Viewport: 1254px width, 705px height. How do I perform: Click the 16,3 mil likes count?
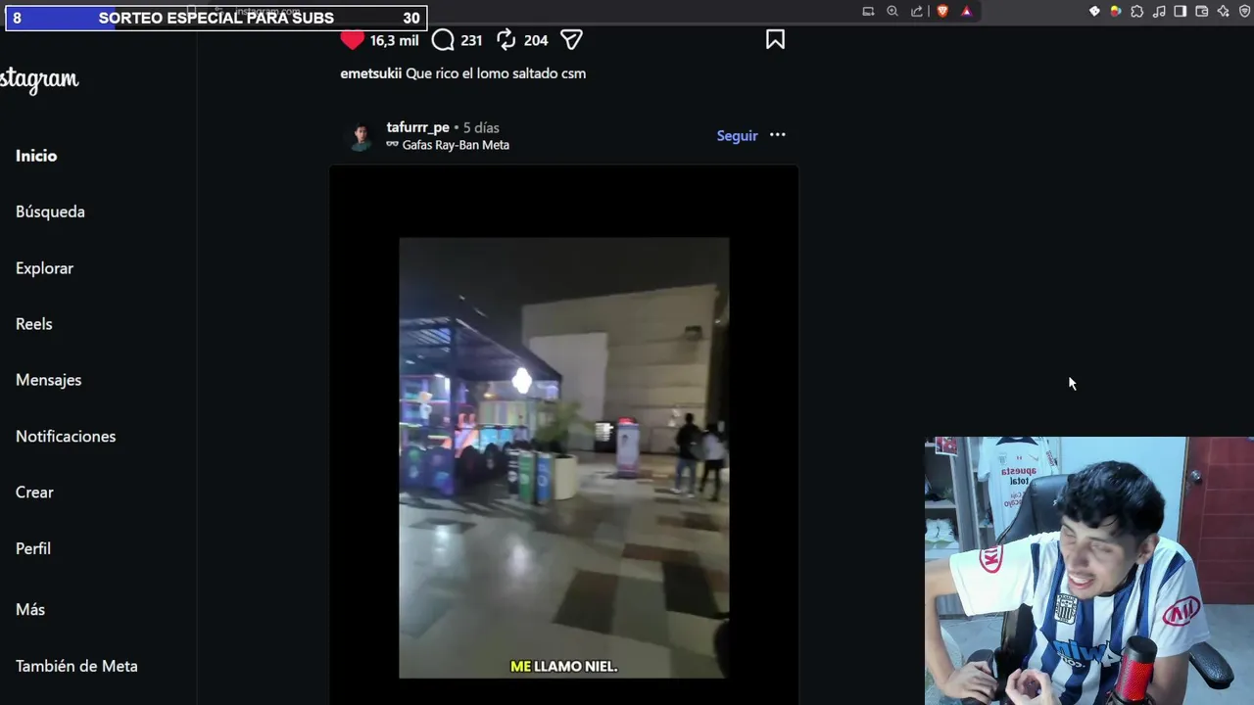coord(395,40)
